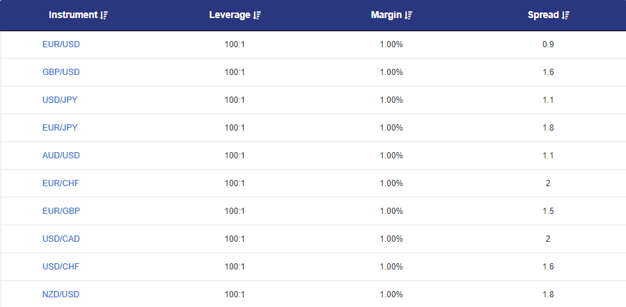
Task: Click the EUR/JPY instrument link
Action: tap(61, 128)
